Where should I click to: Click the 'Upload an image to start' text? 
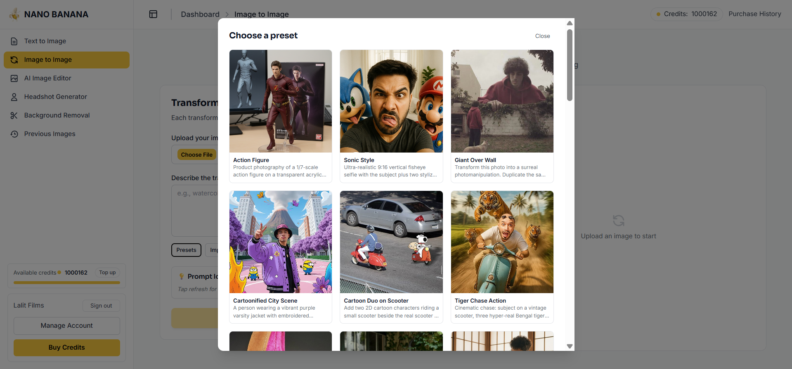click(x=618, y=236)
